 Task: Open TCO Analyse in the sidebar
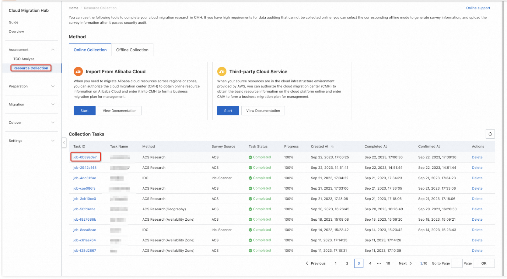coord(24,59)
